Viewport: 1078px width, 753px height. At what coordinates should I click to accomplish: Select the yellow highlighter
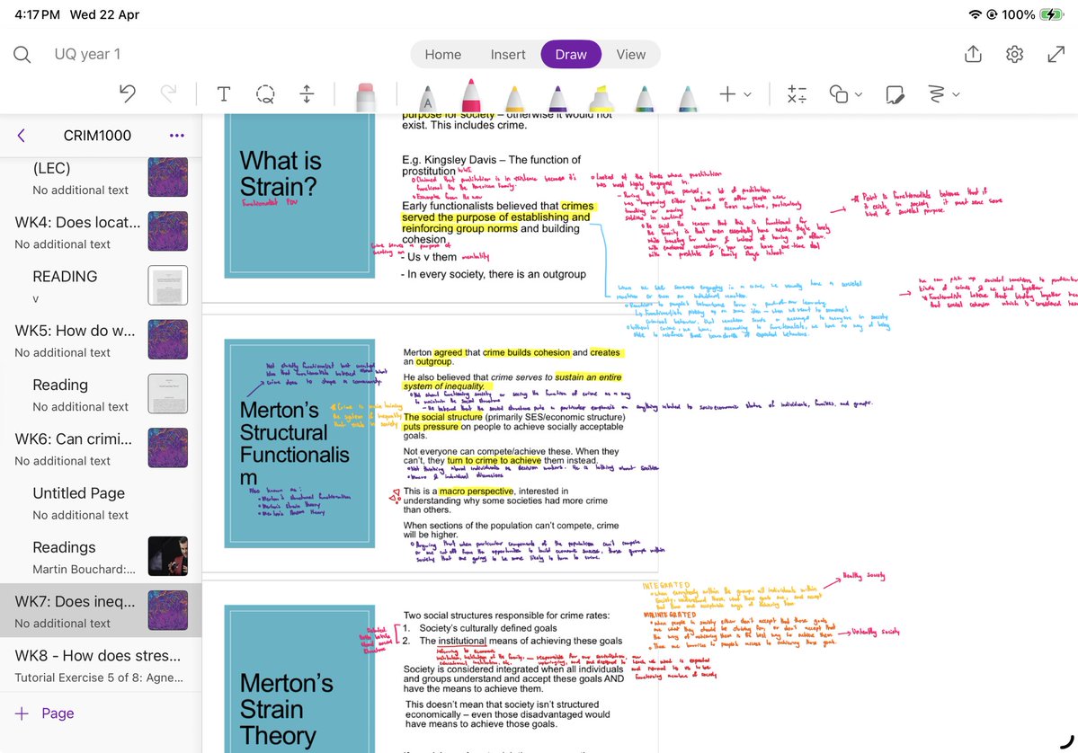coord(601,98)
